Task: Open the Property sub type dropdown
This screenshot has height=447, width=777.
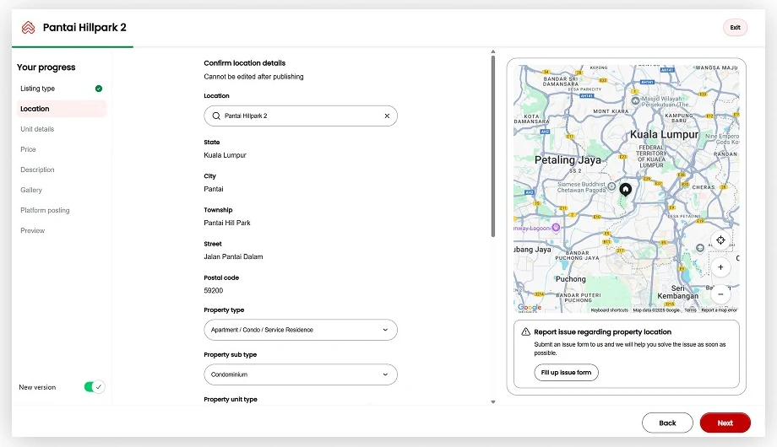Action: [301, 374]
